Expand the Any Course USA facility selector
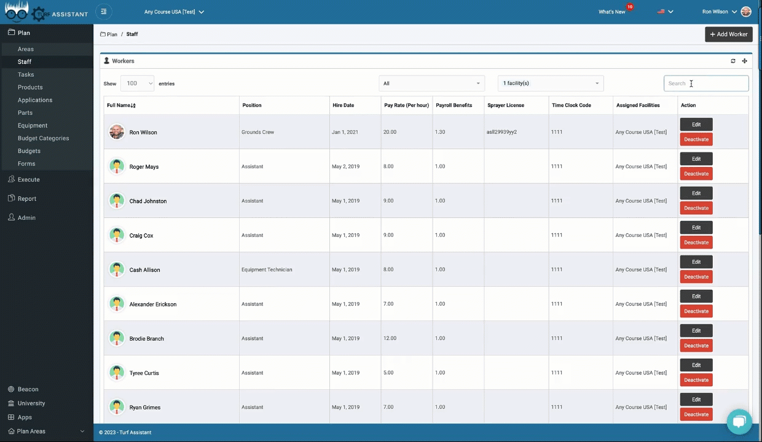 point(174,12)
